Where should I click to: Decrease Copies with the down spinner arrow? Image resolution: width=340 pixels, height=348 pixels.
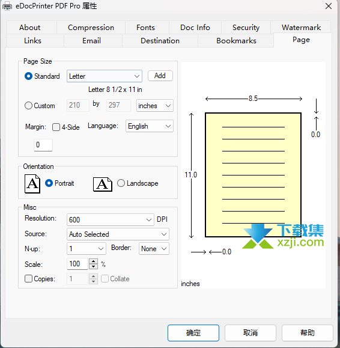pos(93,281)
